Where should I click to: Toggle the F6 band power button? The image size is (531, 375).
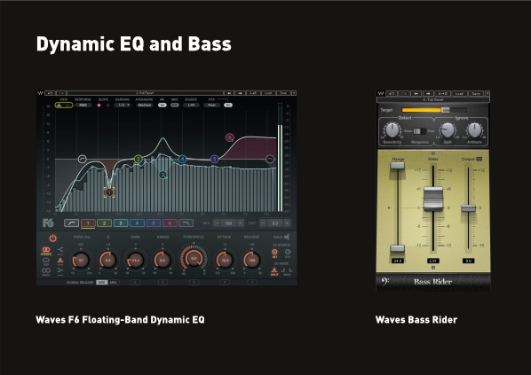[x=52, y=238]
